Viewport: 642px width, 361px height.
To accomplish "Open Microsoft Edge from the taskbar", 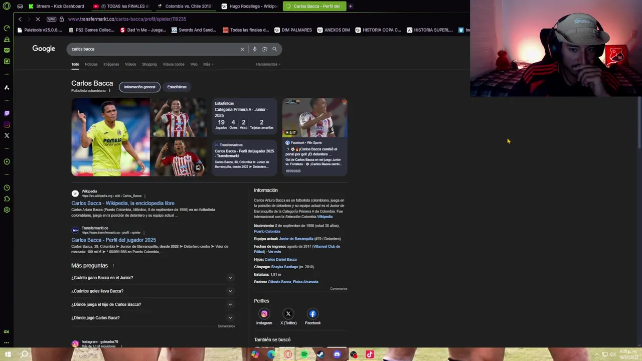I will click(x=271, y=354).
